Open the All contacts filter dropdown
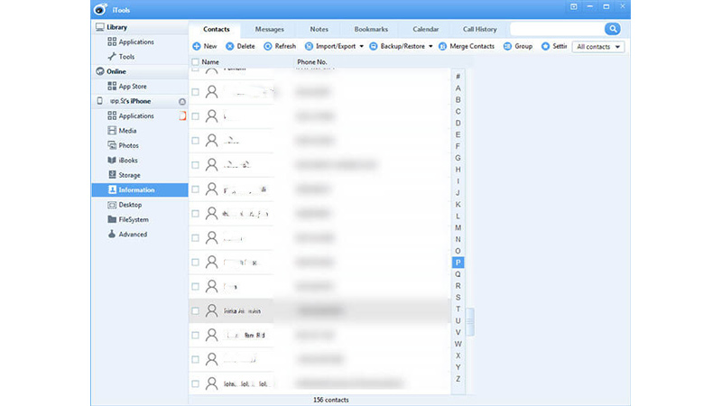This screenshot has height=406, width=722. tap(599, 47)
